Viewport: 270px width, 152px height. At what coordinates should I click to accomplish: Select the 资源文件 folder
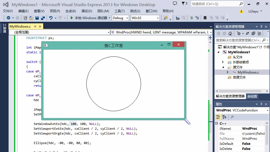(239, 77)
